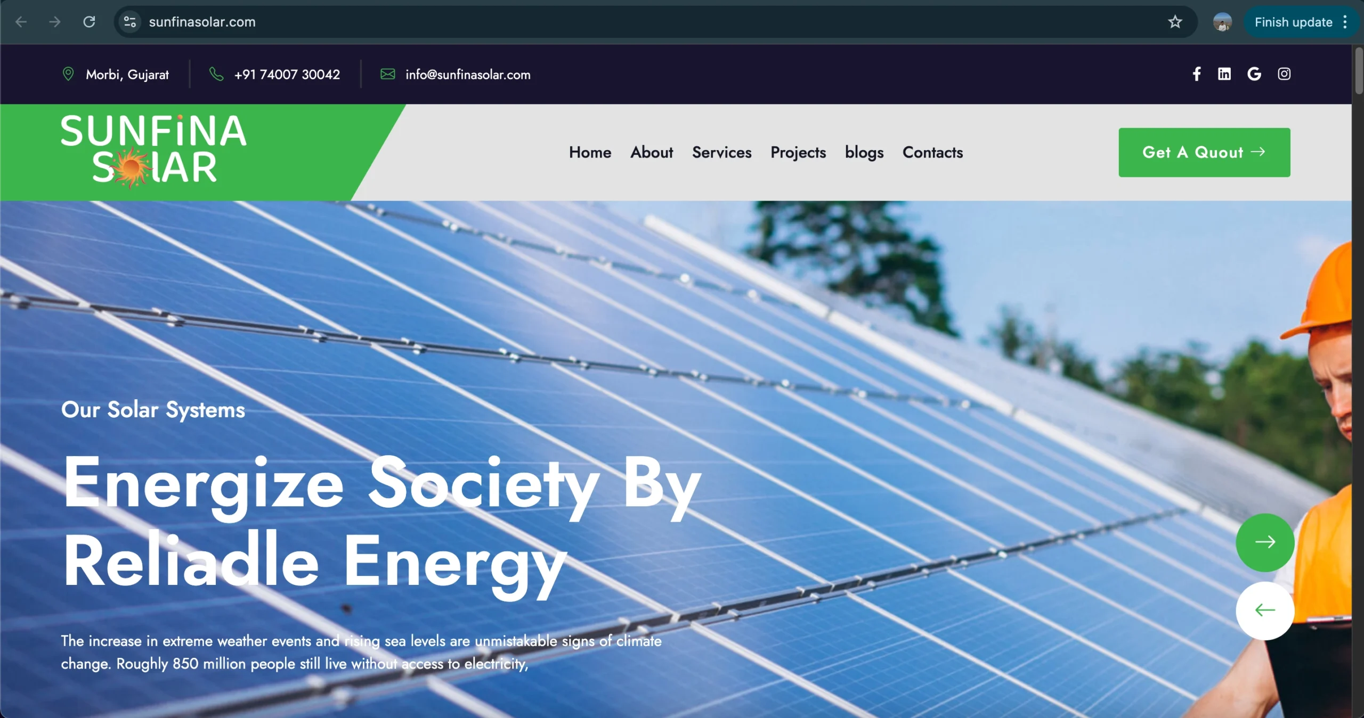
Task: Open the Facebook social icon
Action: pos(1197,74)
